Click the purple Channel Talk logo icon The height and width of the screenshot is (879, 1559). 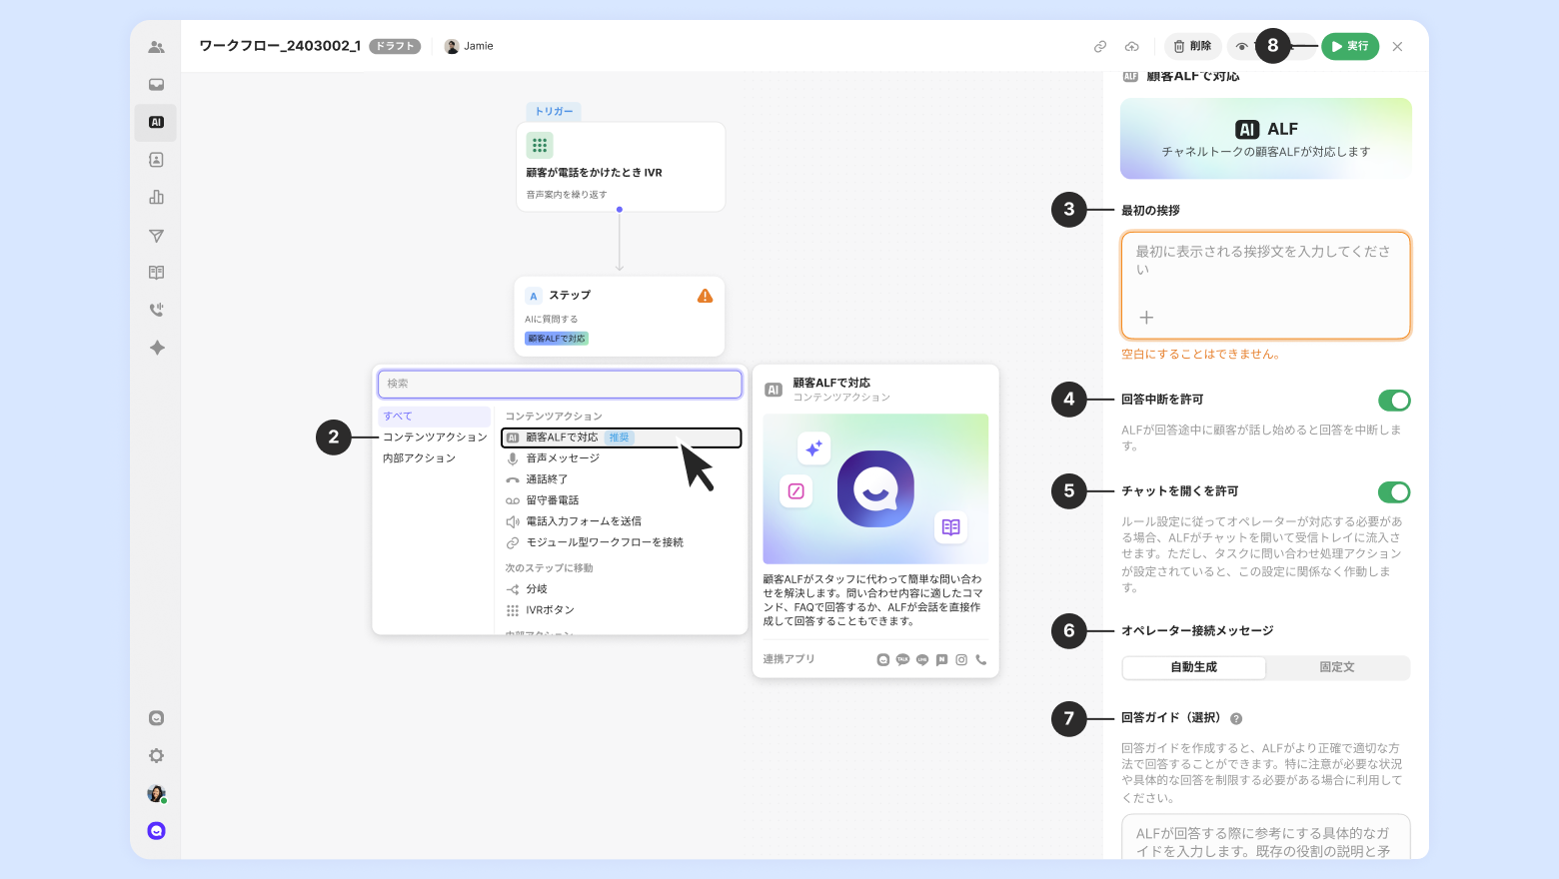(x=156, y=831)
